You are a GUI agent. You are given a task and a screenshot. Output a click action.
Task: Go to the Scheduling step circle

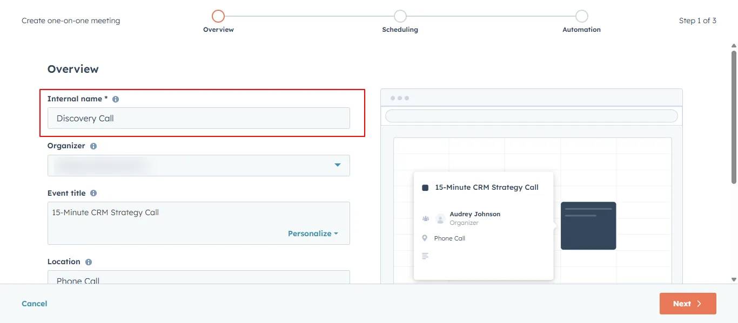400,16
